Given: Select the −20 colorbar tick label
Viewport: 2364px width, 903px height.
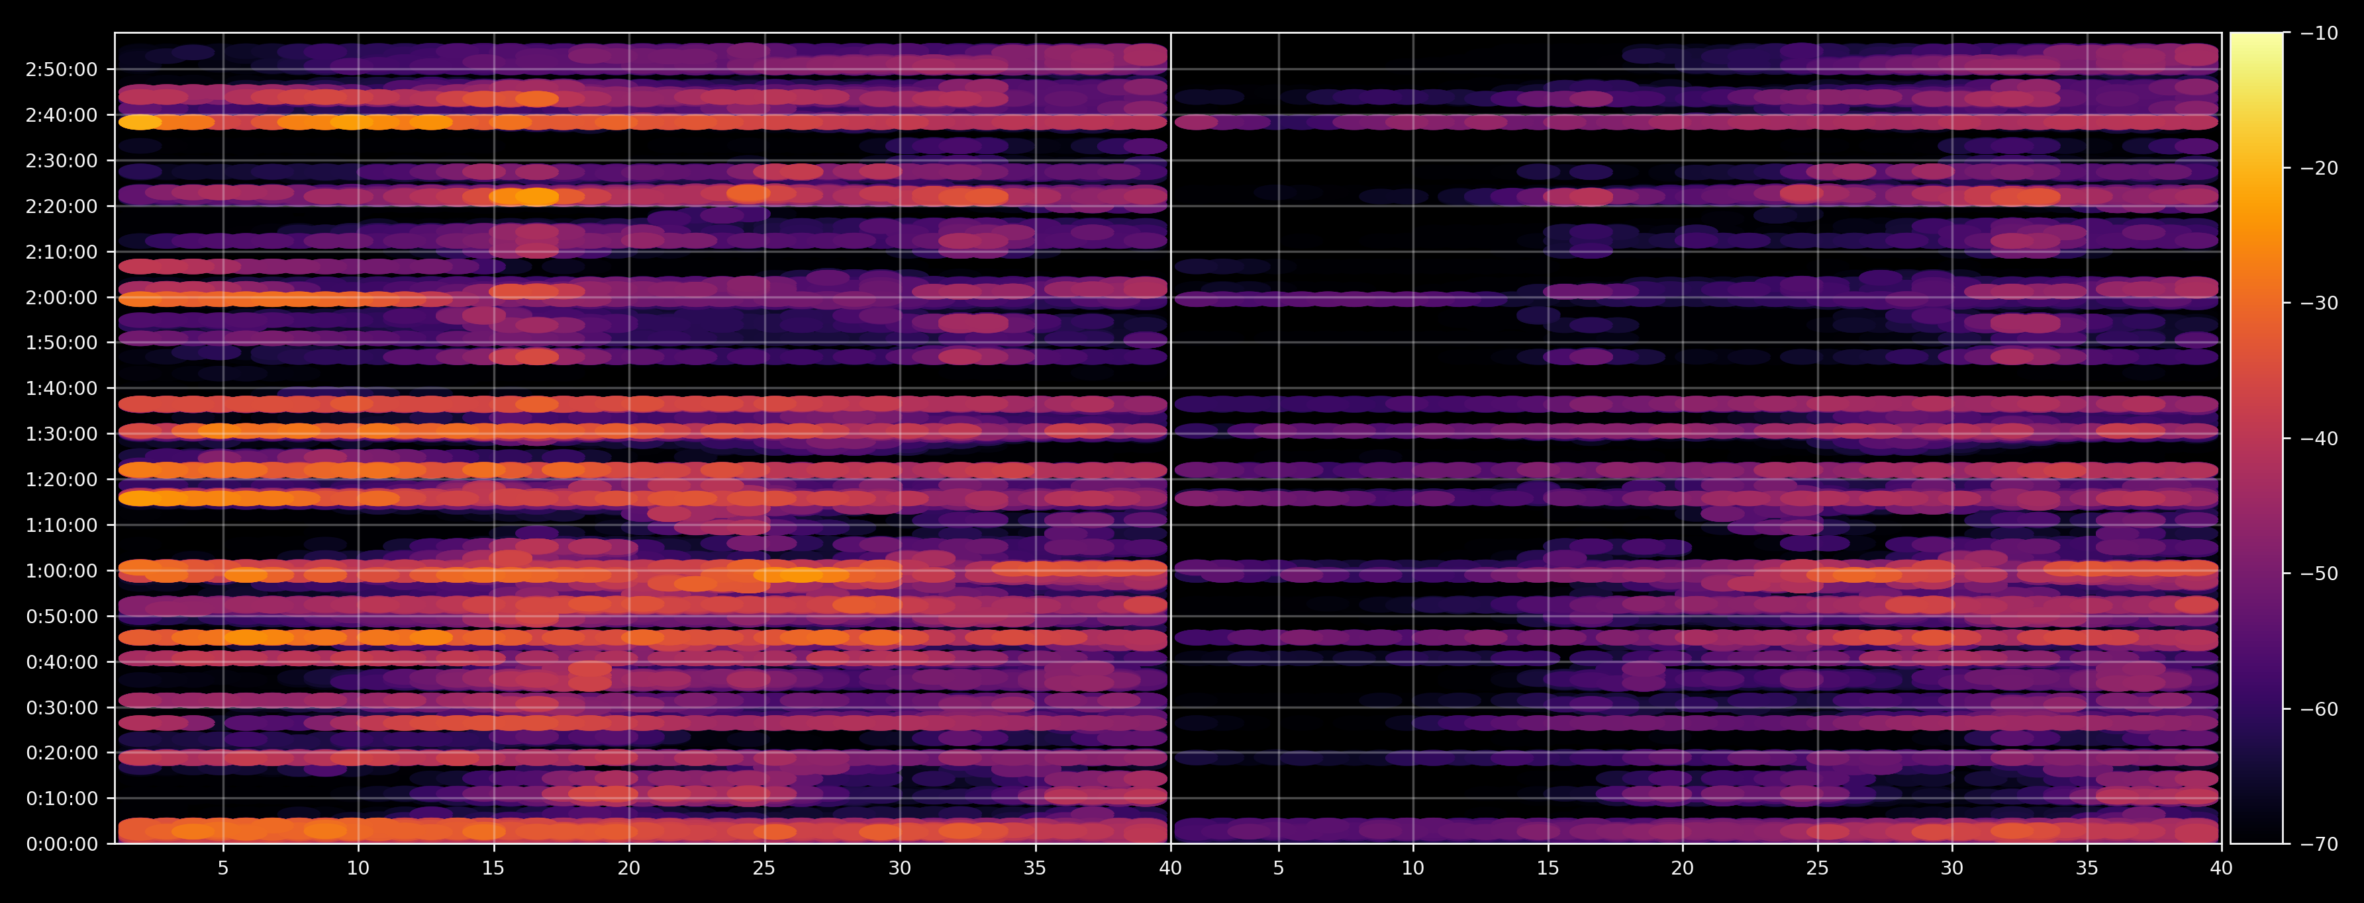Looking at the screenshot, I should (x=2320, y=168).
